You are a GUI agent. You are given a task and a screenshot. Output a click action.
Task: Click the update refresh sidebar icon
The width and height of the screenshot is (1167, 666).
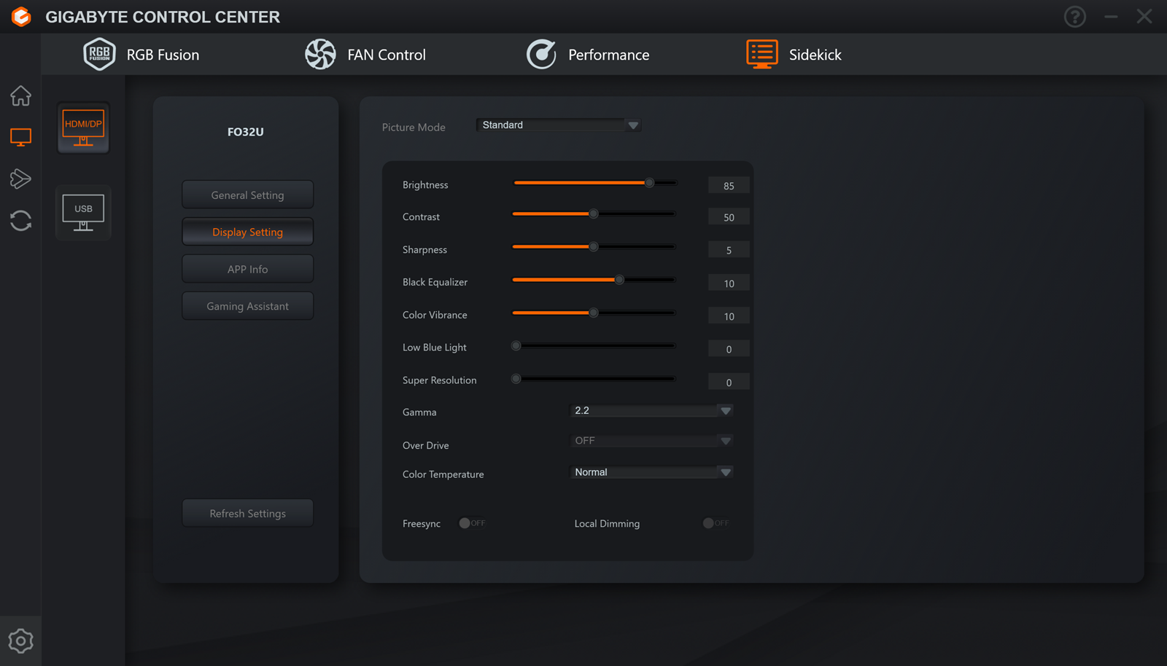click(x=20, y=220)
